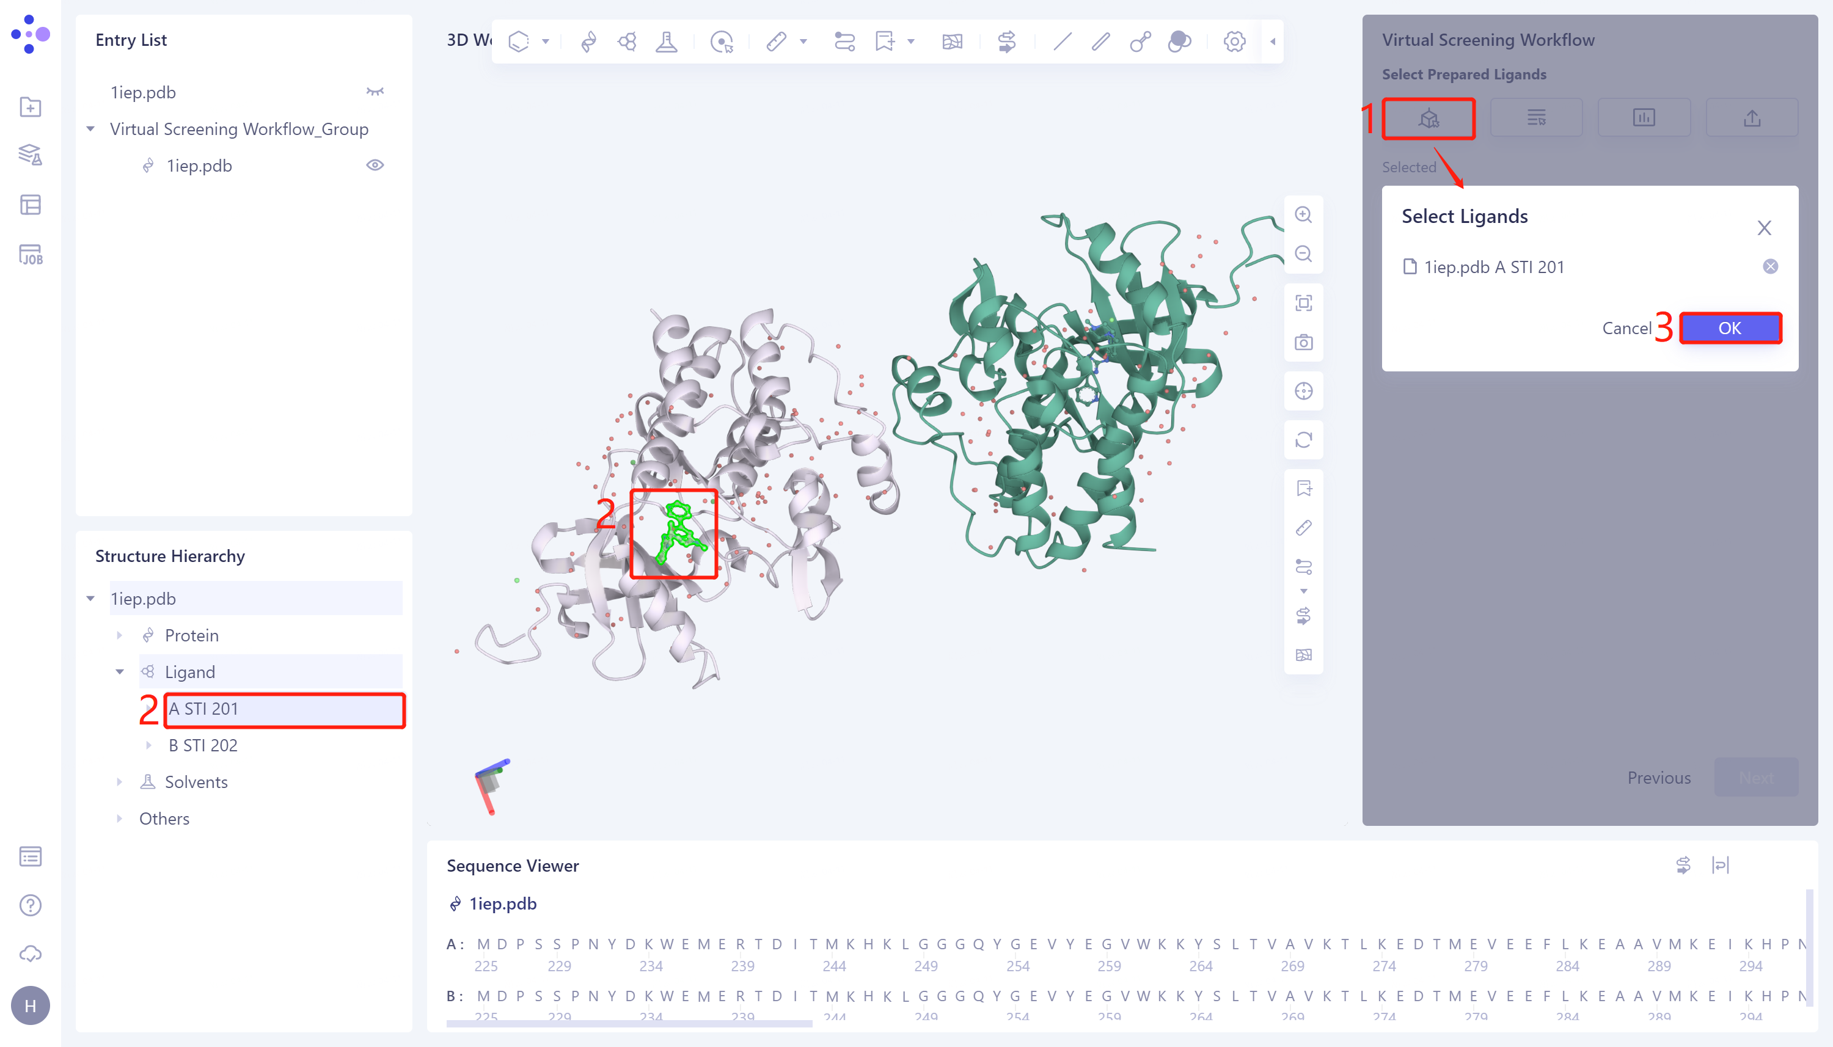The width and height of the screenshot is (1833, 1047).
Task: Show hidden 1iep.pdb entry via closed-eye icon
Action: [x=375, y=92]
